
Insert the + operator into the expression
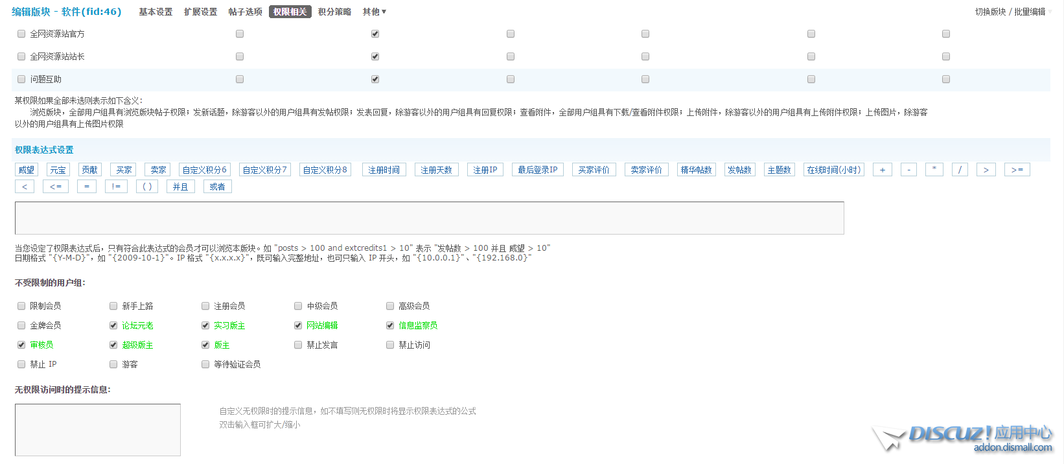(x=882, y=170)
